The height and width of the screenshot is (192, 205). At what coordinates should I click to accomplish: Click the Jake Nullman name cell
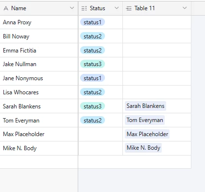click(x=39, y=64)
